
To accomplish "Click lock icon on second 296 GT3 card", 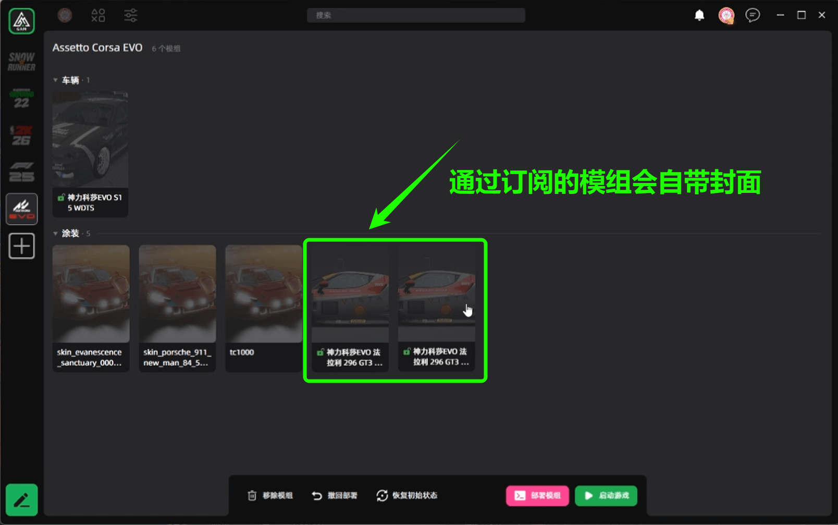I will coord(407,352).
